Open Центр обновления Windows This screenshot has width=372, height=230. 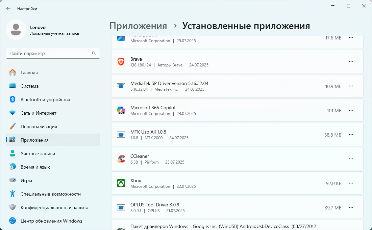click(53, 221)
